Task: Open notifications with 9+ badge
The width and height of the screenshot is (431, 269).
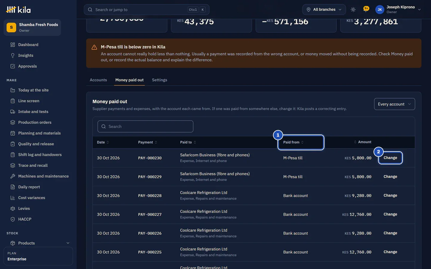Action: pos(366,9)
